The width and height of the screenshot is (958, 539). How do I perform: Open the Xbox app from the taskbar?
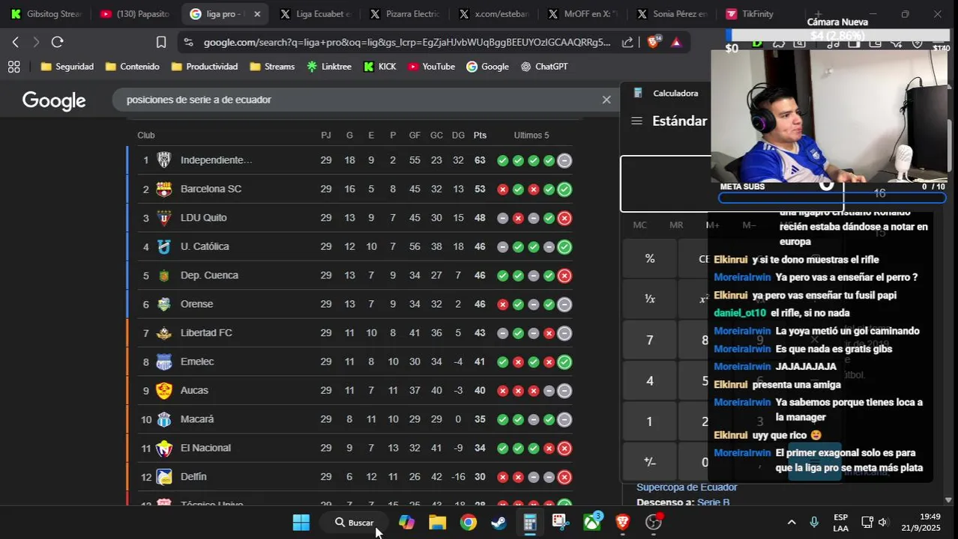pos(592,521)
